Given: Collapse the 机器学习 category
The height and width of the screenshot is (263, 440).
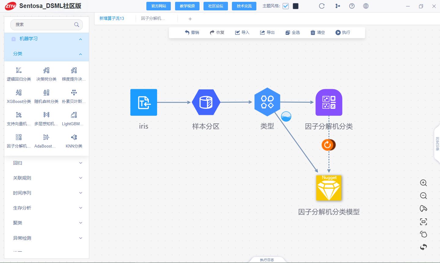Looking at the screenshot, I should [x=80, y=39].
